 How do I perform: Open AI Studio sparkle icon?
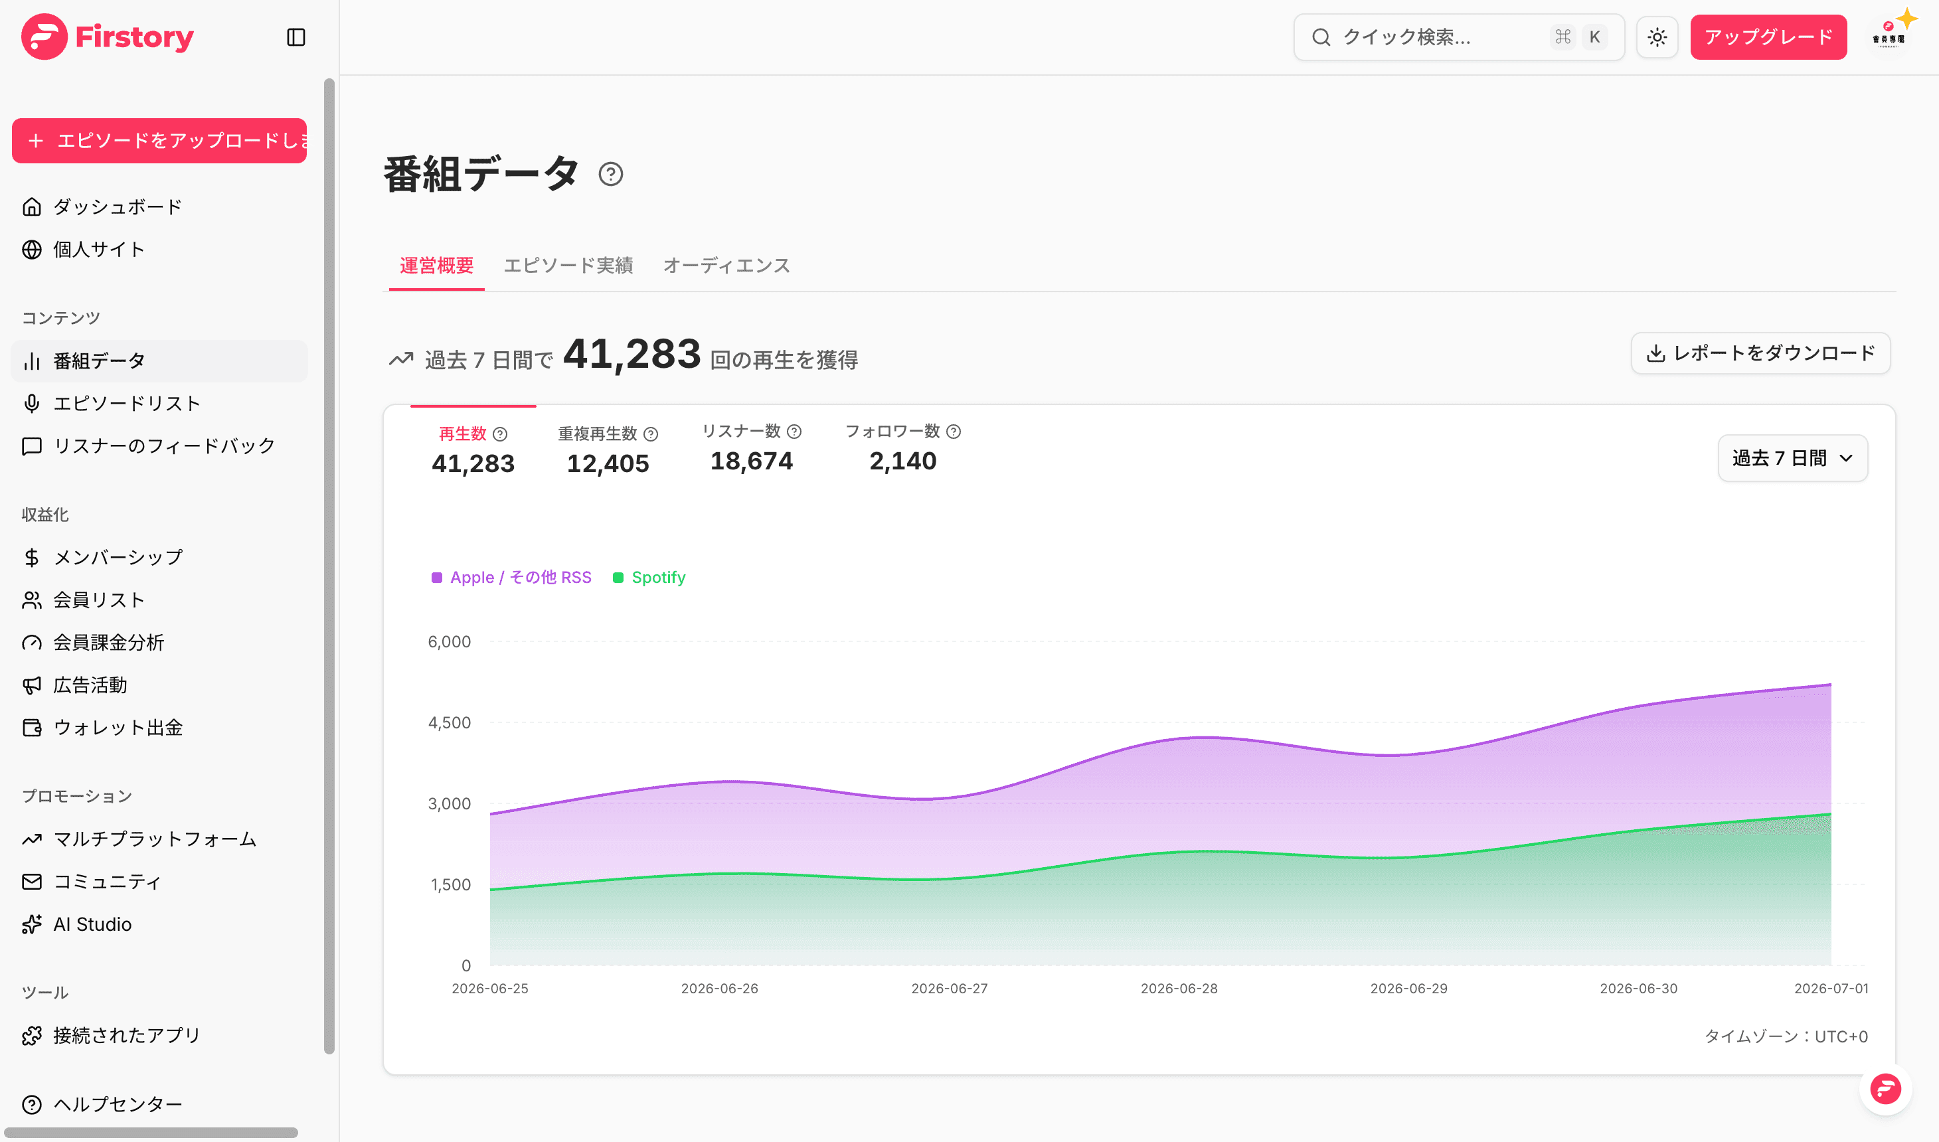tap(32, 924)
